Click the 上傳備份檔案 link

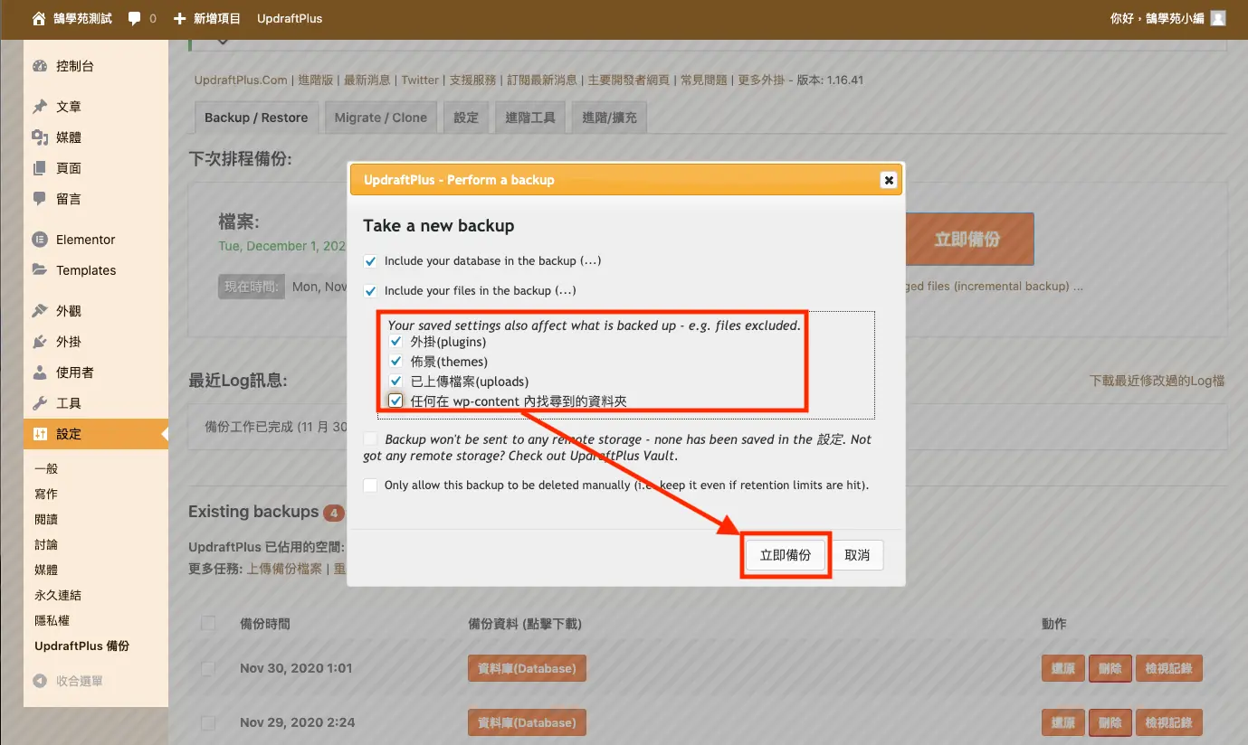pyautogui.click(x=285, y=569)
